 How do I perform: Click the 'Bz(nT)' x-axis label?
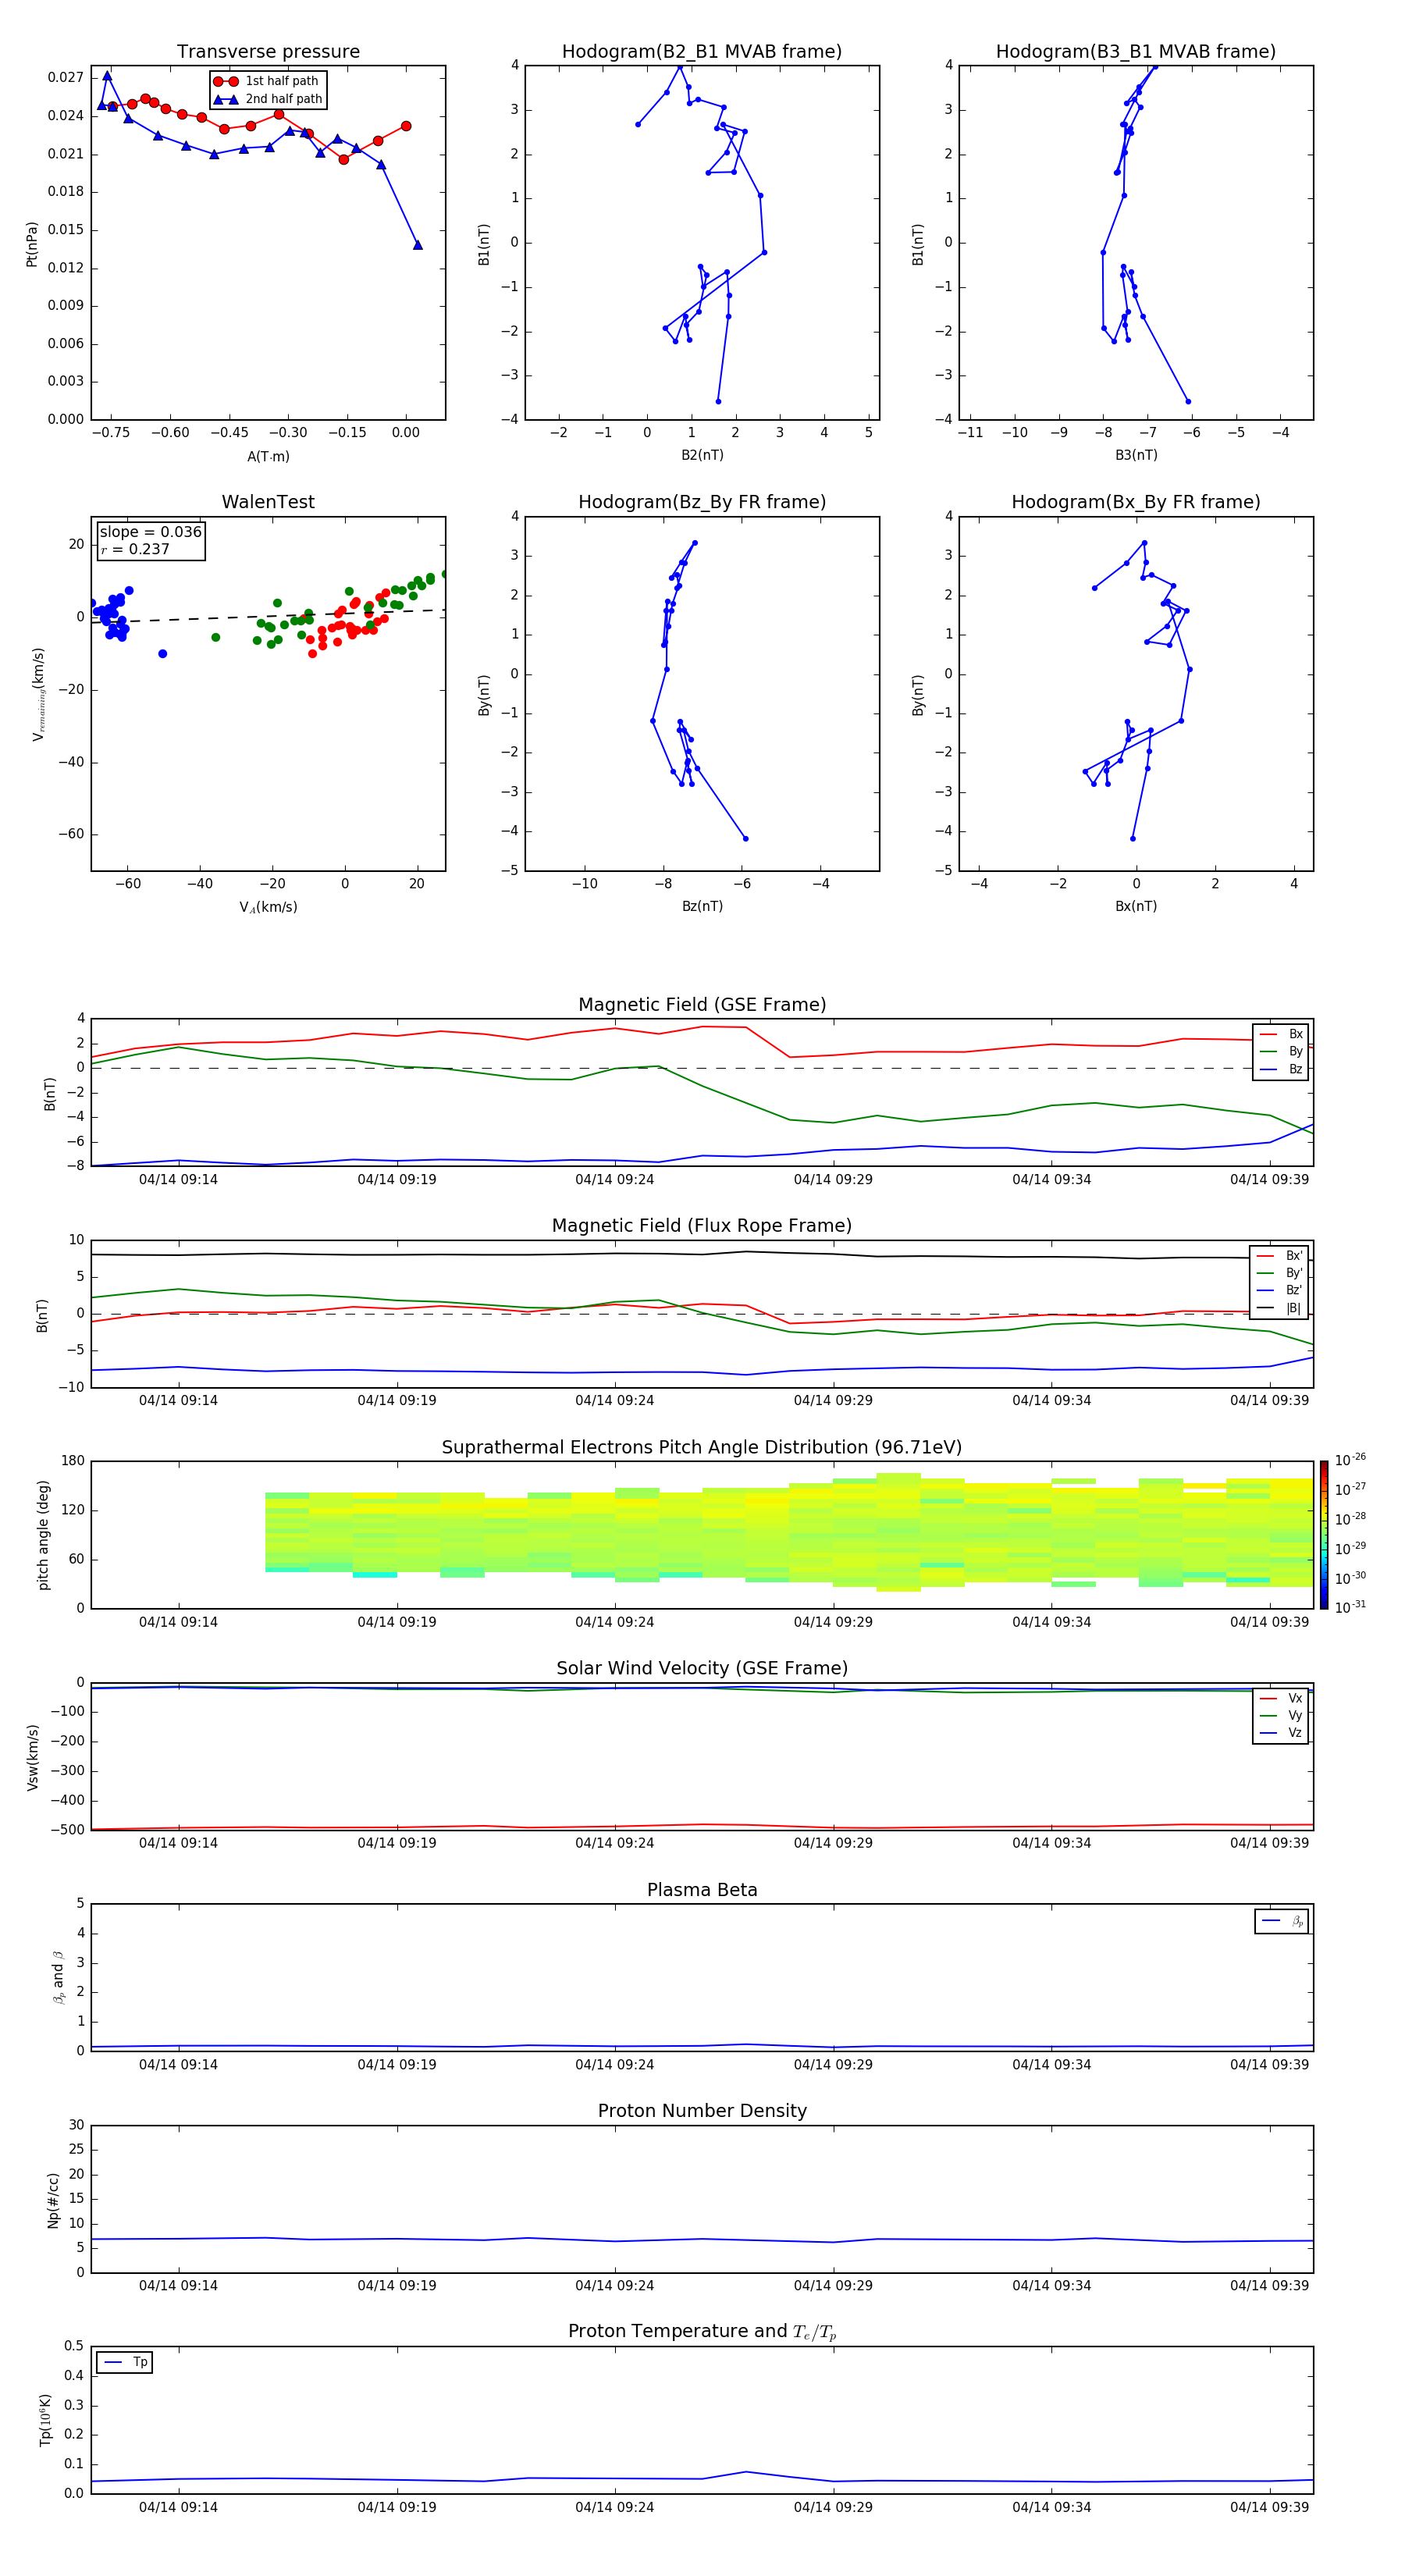[702, 906]
